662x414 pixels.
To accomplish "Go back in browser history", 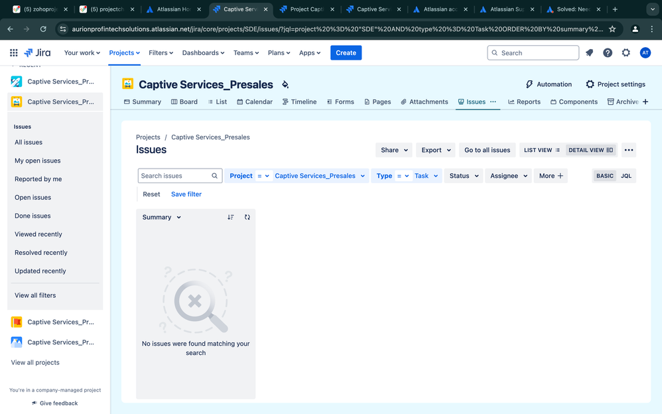I will 10,29.
